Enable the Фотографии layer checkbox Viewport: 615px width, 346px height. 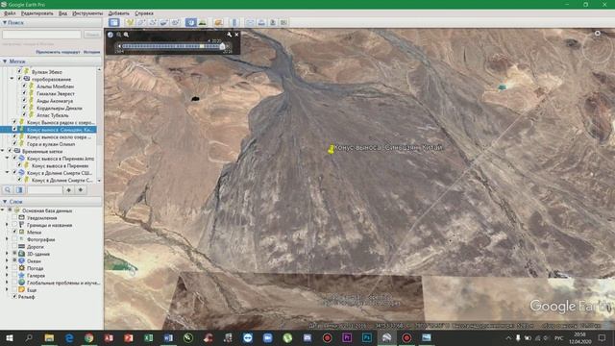tap(14, 239)
